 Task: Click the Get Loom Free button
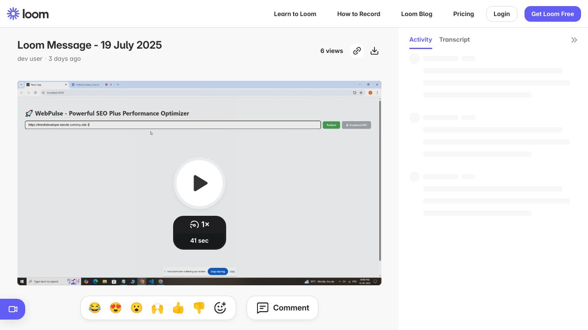[553, 14]
